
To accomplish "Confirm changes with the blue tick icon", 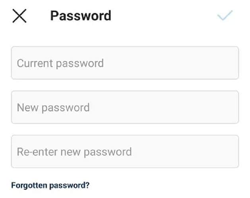I will pos(225,16).
